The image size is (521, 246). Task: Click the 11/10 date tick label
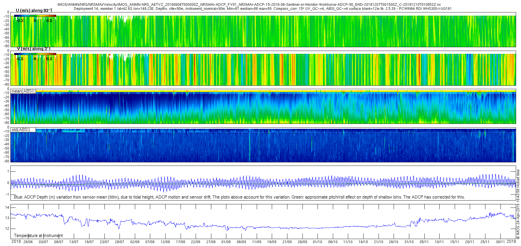[348, 242]
